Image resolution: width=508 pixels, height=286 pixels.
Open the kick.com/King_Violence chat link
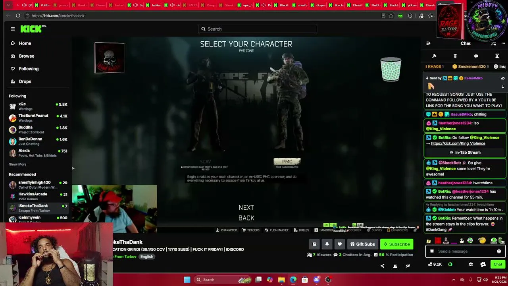(458, 143)
